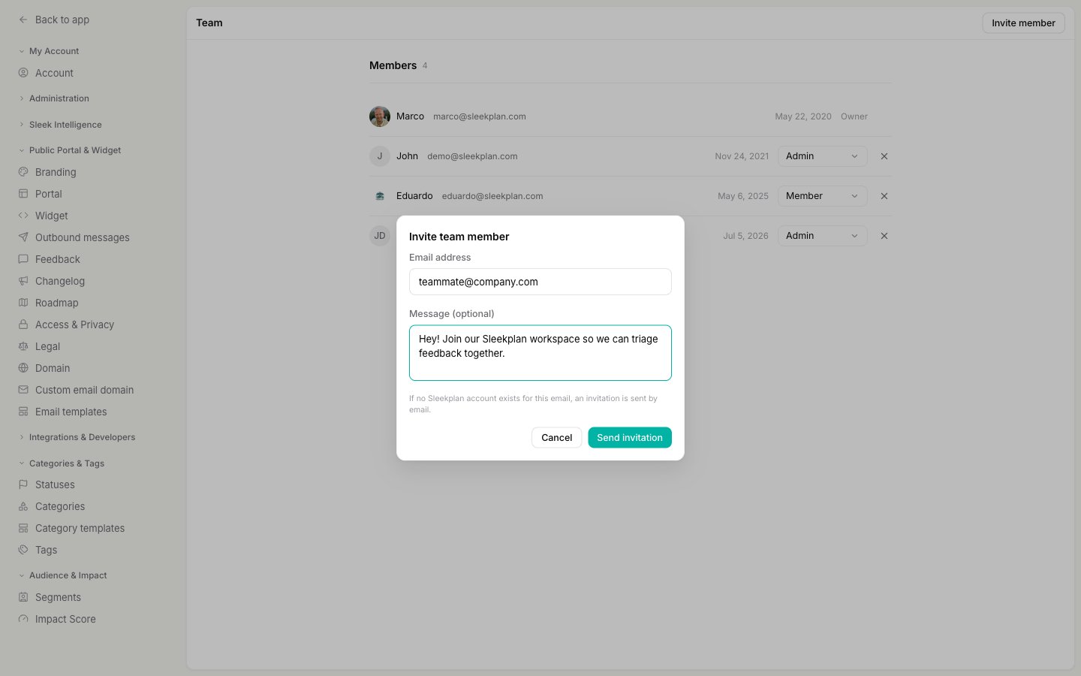Open John's Admin role dropdown

tap(822, 156)
